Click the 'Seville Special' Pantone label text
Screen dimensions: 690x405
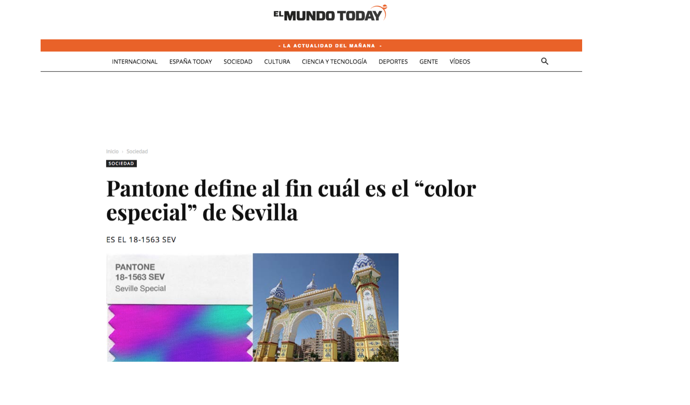(x=140, y=289)
